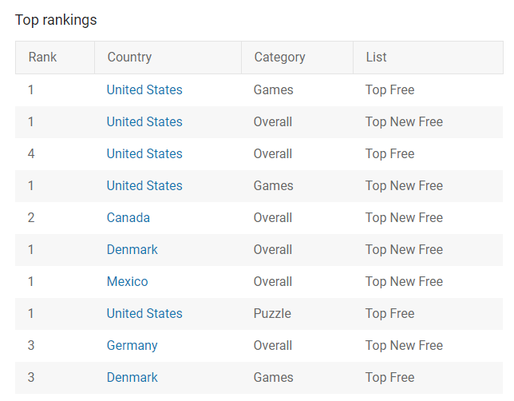514x401 pixels.
Task: Click Top New Free in Germany row
Action: point(404,346)
